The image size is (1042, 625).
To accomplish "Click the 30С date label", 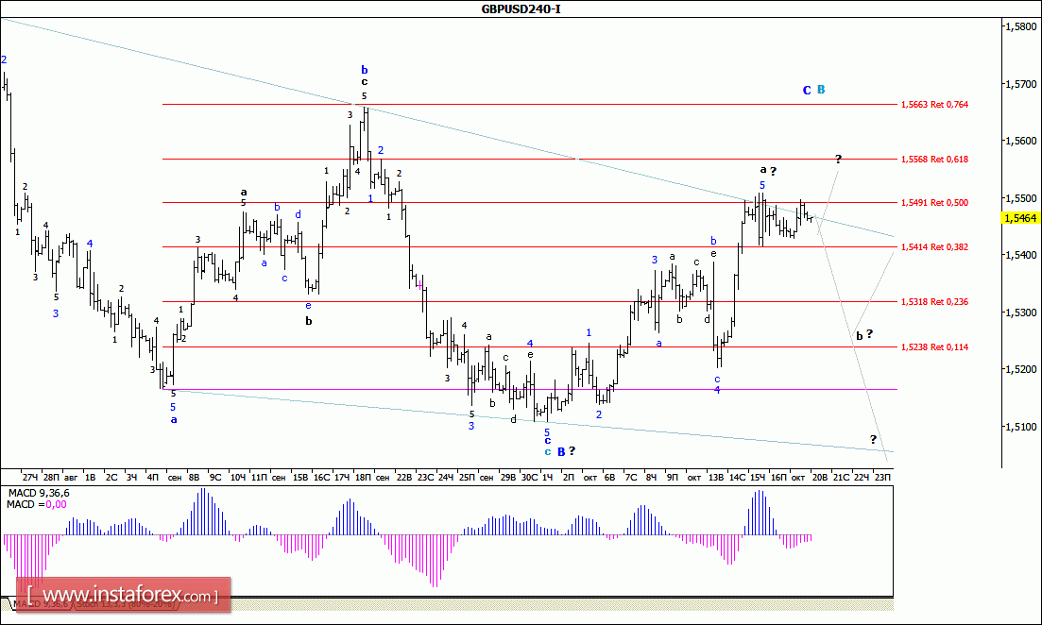I will (x=530, y=477).
